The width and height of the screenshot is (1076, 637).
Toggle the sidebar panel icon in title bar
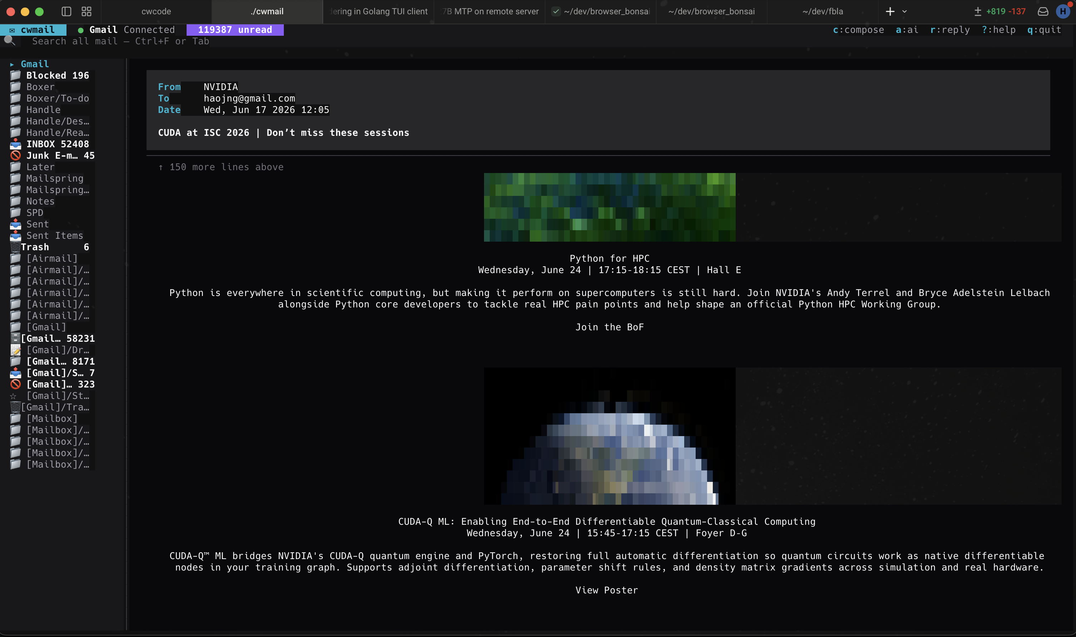coord(66,11)
